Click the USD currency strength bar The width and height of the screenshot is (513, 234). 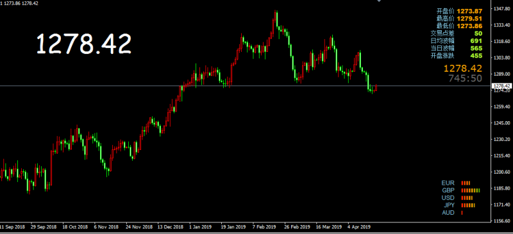point(467,197)
